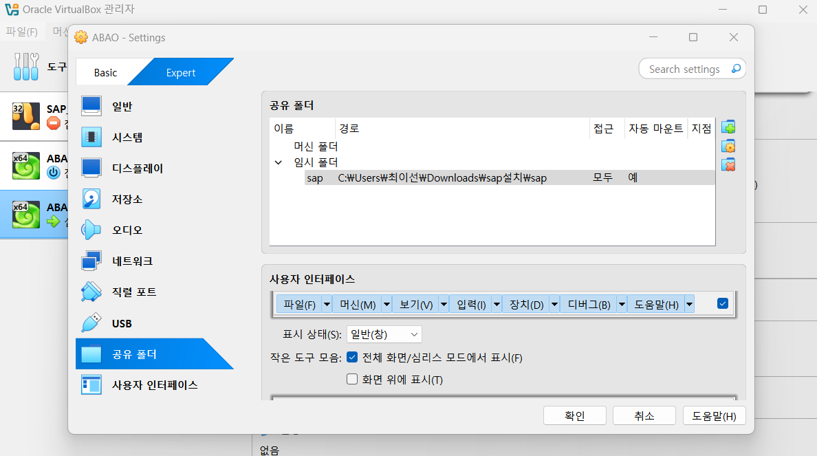Toggle 전체 화면/심리스 모드에서 표시 checkbox
Viewport: 817px width, 456px height.
pos(352,357)
